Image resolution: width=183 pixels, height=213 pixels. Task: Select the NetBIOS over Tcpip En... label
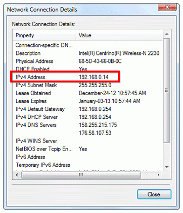click(x=44, y=149)
